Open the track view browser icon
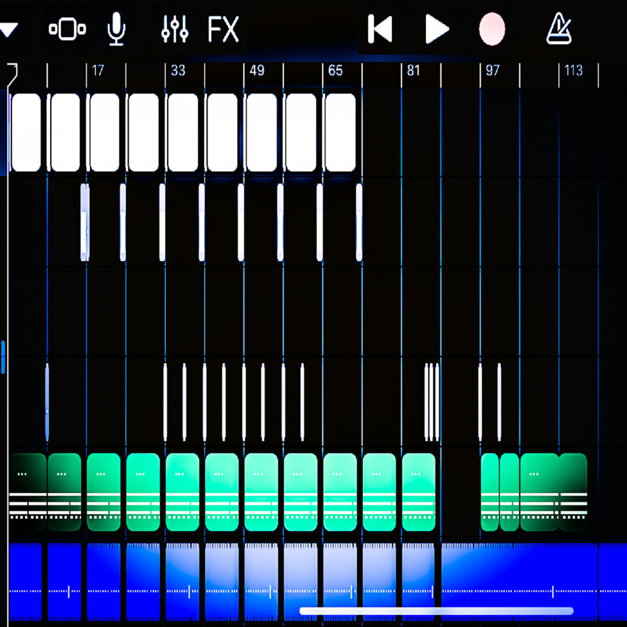Viewport: 627px width, 627px height. click(67, 29)
